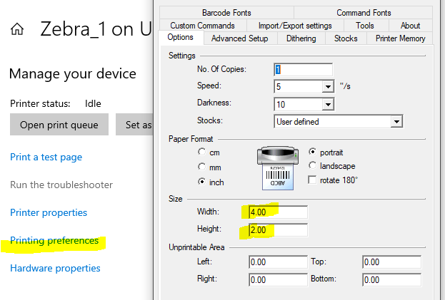Viewport: 445px width, 300px height.
Task: Click the Darkness value 10 field
Action: 299,105
